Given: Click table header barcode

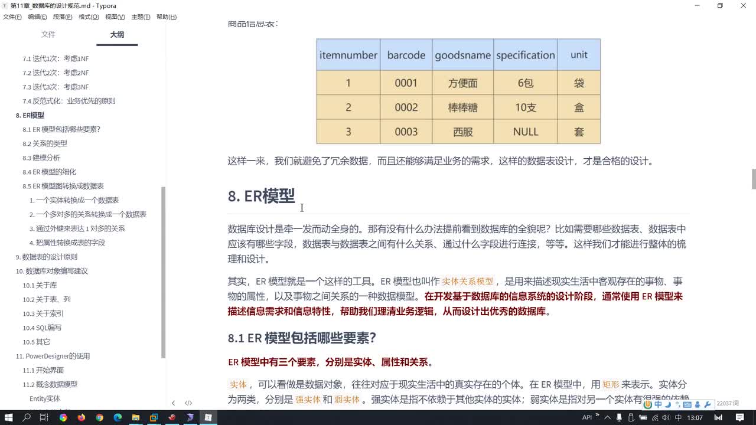Looking at the screenshot, I should pos(406,55).
